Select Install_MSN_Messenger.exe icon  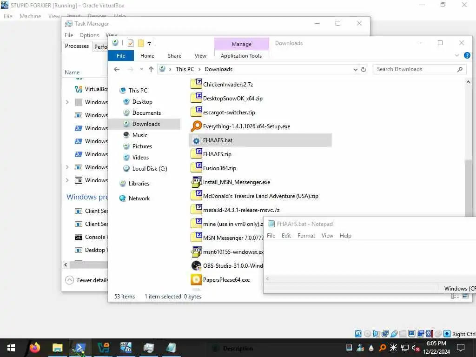[196, 182]
